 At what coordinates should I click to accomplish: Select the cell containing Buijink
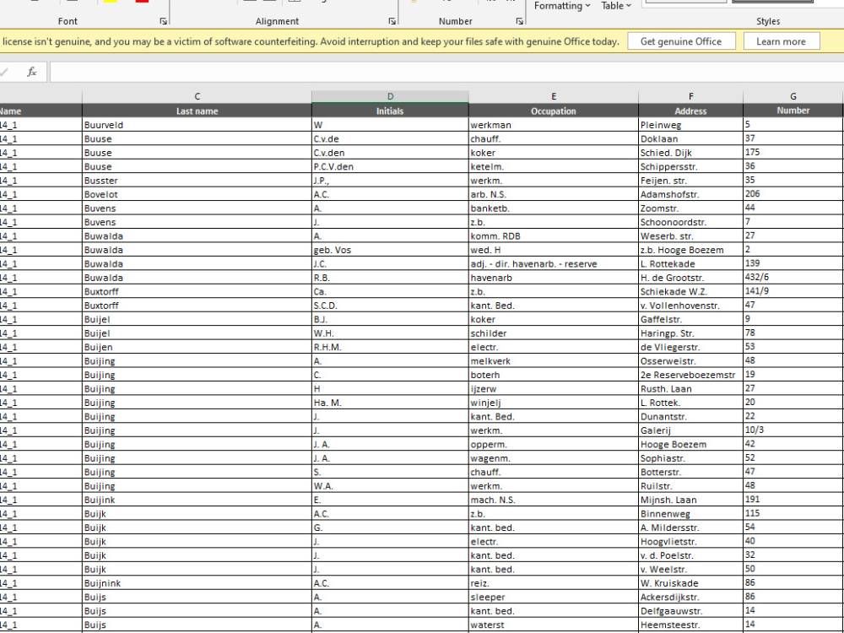pyautogui.click(x=197, y=500)
